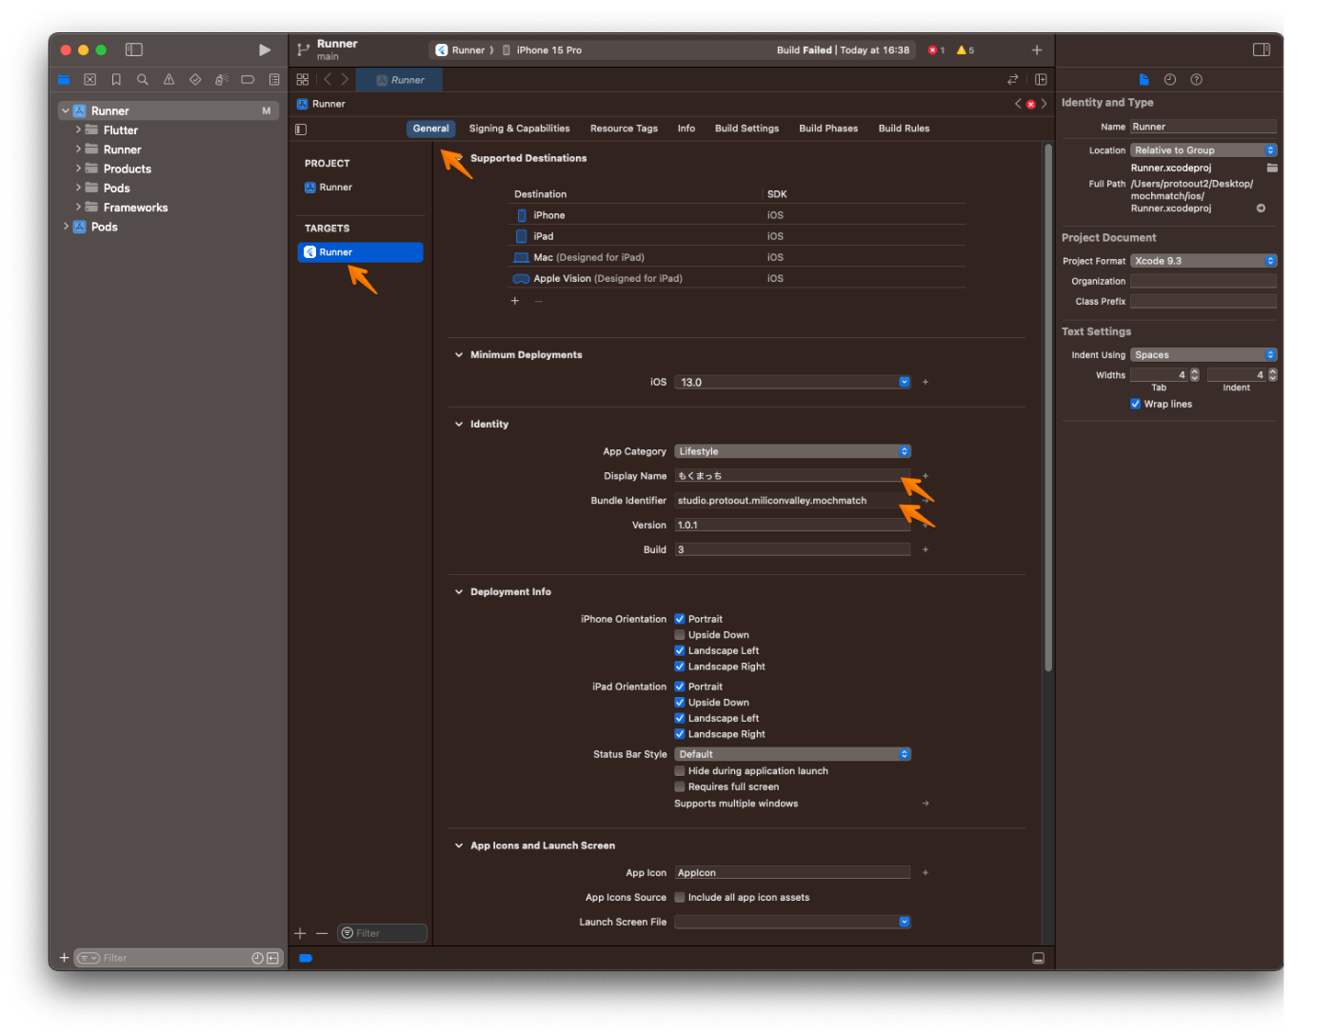This screenshot has width=1333, height=1035.
Task: Run the project with the play button
Action: click(x=265, y=50)
